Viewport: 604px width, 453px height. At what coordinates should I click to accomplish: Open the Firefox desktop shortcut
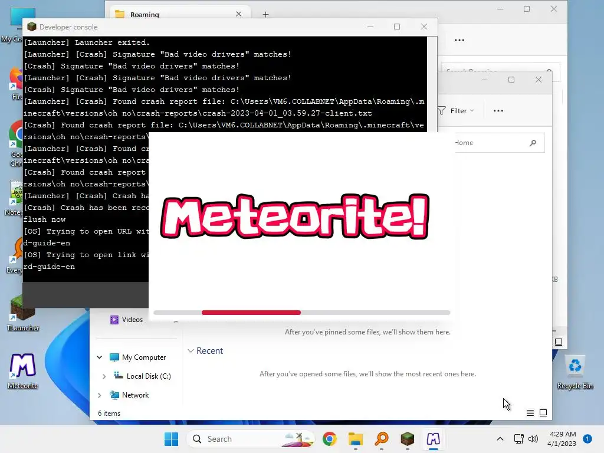(16, 83)
